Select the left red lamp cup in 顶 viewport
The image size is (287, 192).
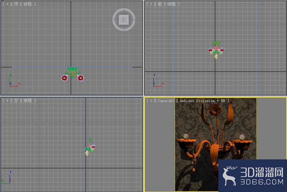click(65, 78)
